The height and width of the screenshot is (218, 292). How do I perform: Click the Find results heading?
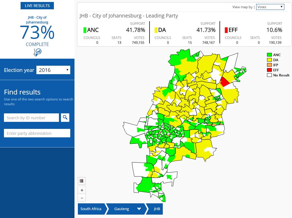[x=22, y=92]
